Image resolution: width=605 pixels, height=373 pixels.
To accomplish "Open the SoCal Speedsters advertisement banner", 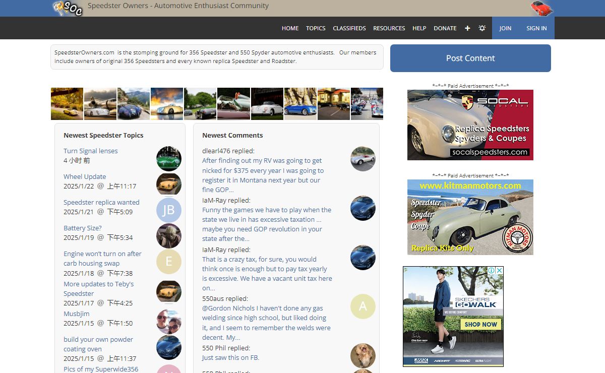I will click(x=470, y=125).
